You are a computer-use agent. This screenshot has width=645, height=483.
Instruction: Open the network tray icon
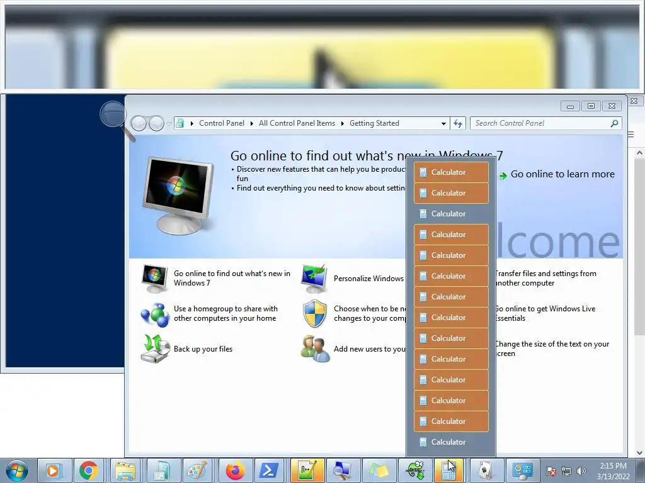pyautogui.click(x=566, y=472)
